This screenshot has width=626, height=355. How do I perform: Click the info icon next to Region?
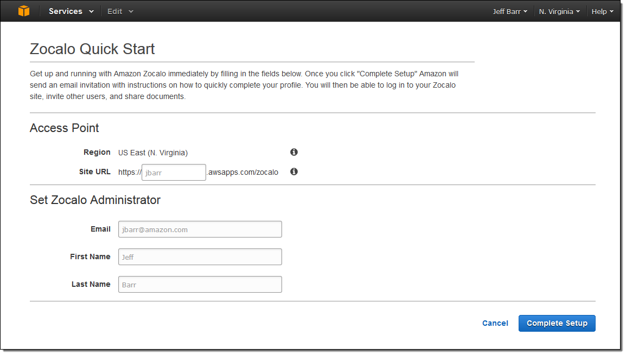coord(294,153)
